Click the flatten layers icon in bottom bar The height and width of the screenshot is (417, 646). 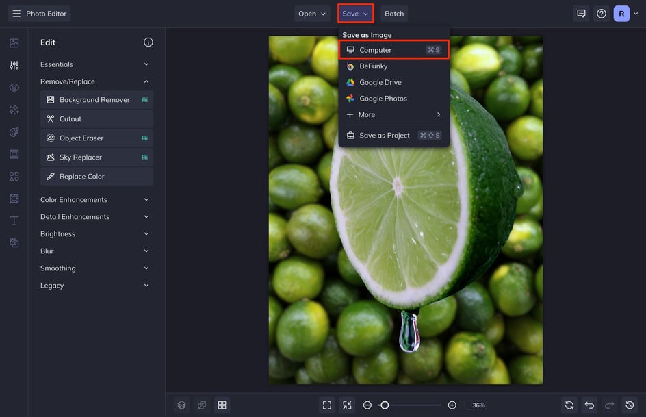pos(202,405)
